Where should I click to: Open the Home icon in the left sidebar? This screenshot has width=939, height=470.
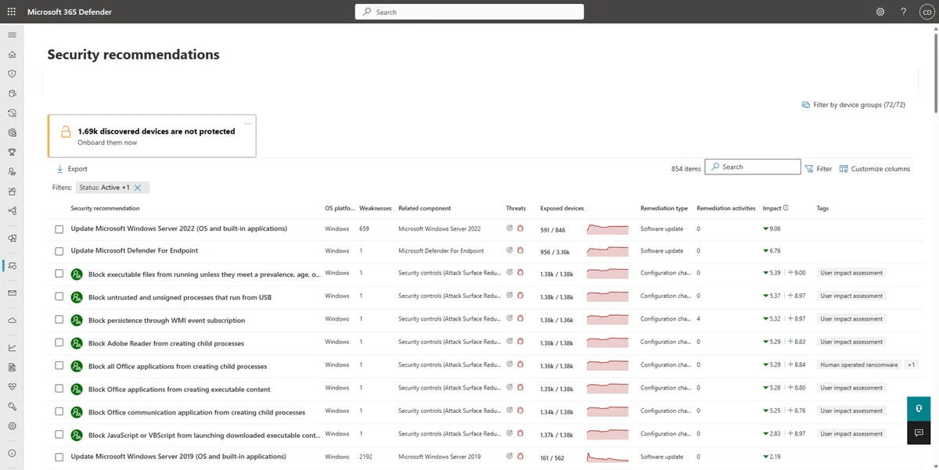[11, 54]
